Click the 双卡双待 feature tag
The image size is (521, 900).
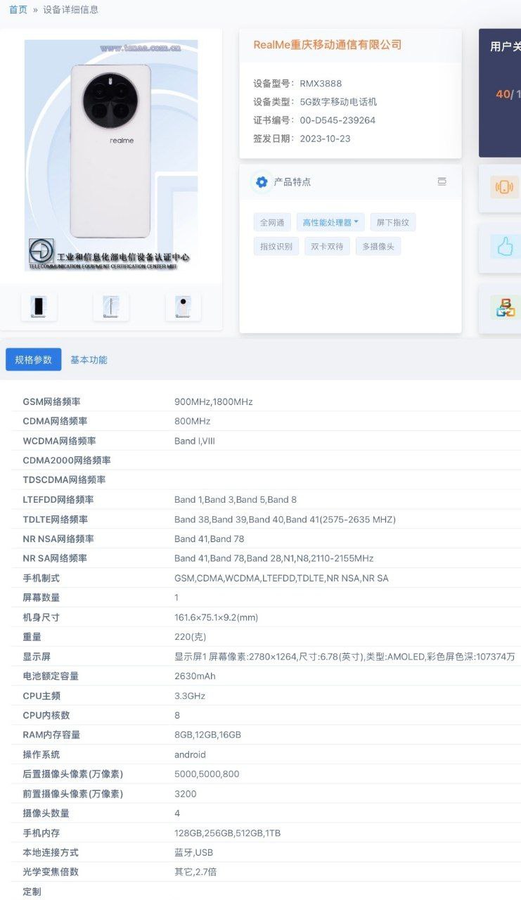[x=328, y=246]
